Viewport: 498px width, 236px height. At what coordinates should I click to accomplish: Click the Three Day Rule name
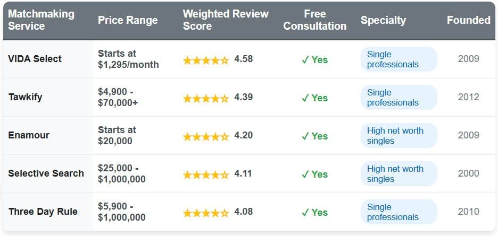(x=43, y=212)
